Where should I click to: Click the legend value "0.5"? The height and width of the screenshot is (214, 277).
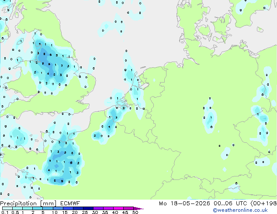pyautogui.click(x=15, y=212)
